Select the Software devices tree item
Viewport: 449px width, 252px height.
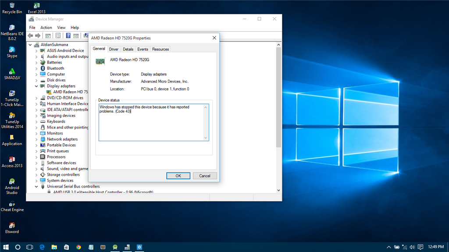(61, 163)
